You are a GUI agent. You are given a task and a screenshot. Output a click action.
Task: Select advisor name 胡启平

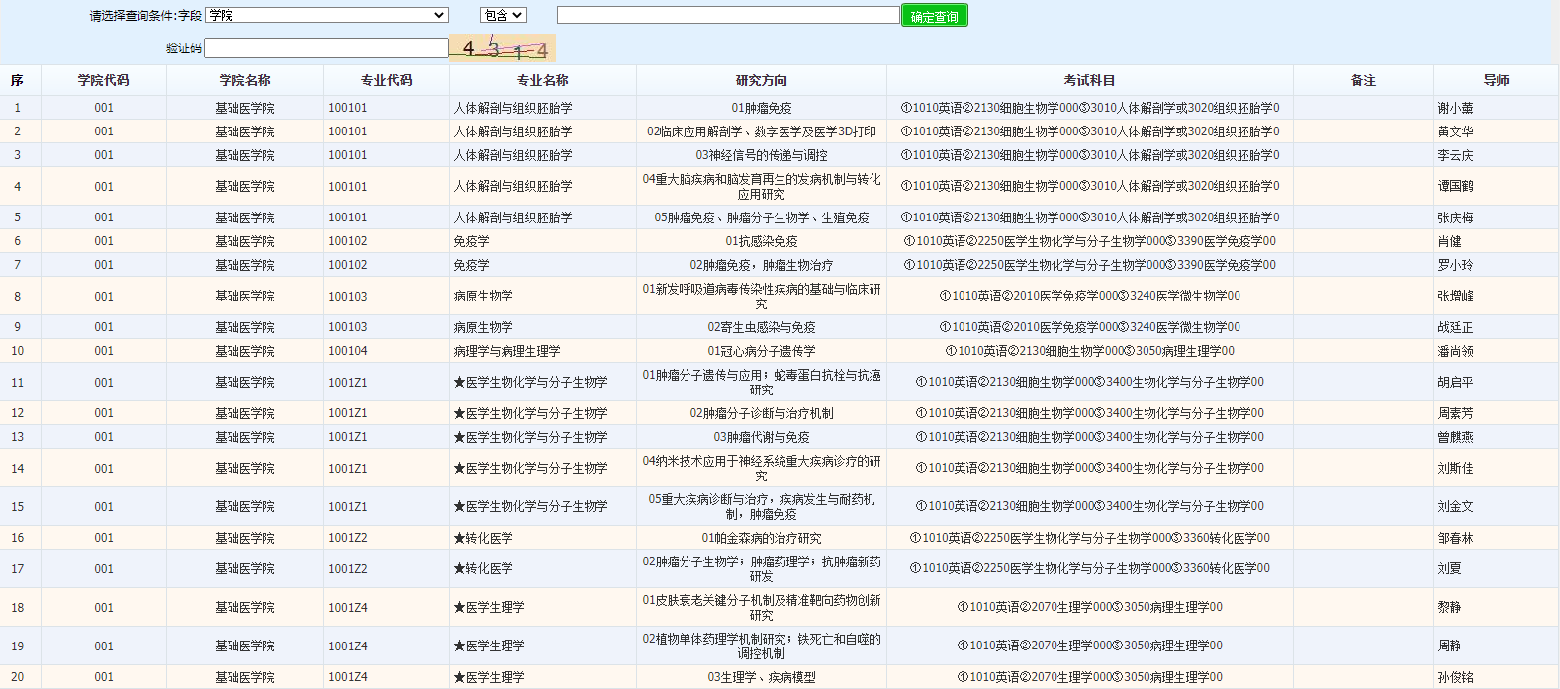(1456, 382)
